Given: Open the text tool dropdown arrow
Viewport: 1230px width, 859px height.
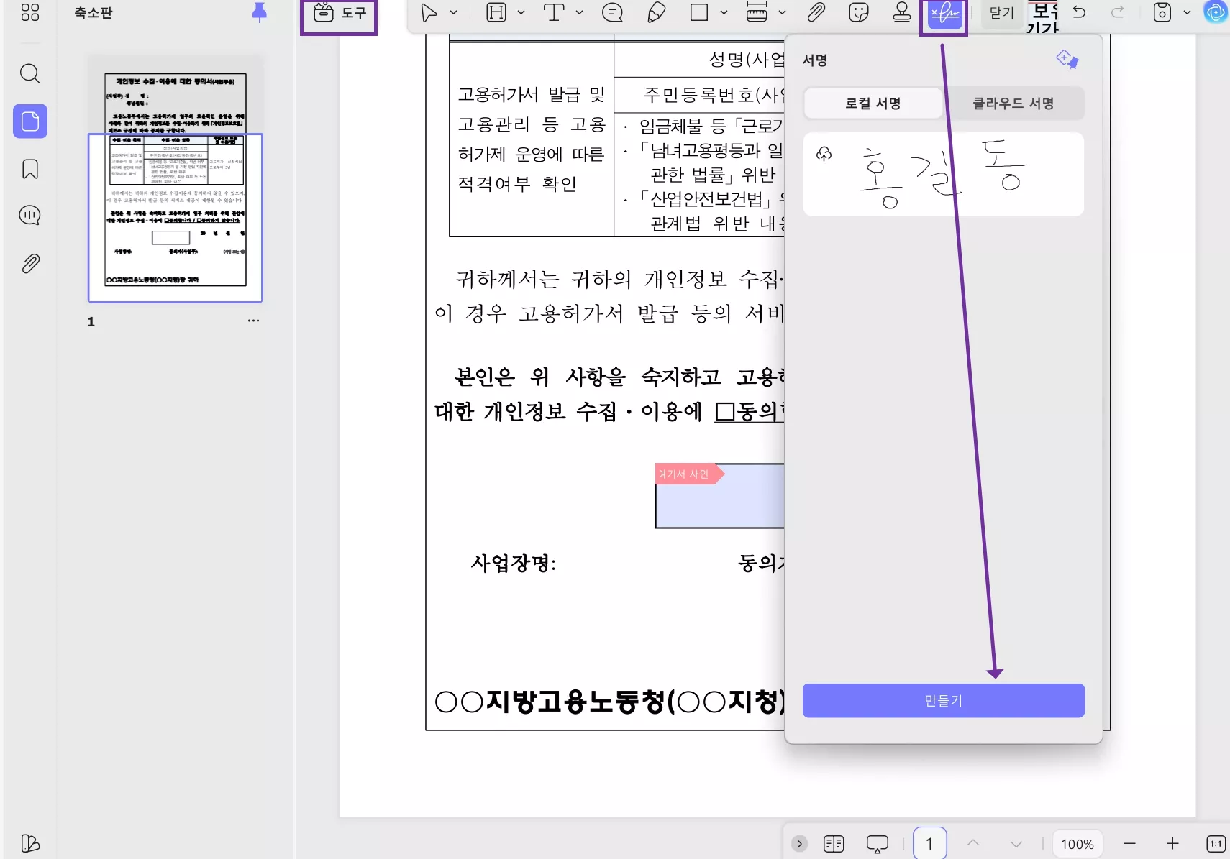Looking at the screenshot, I should 580,13.
